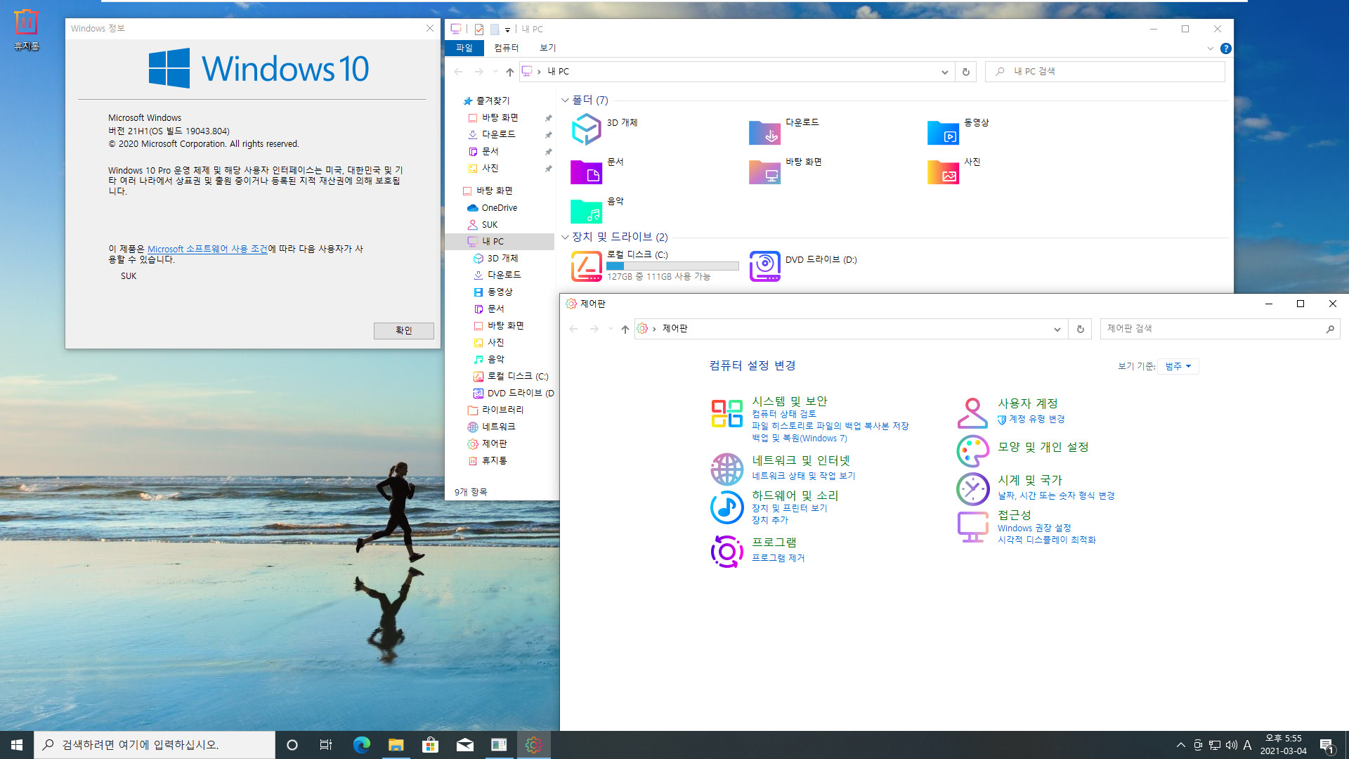Open the notification center icon
1349x759 pixels.
click(1327, 745)
